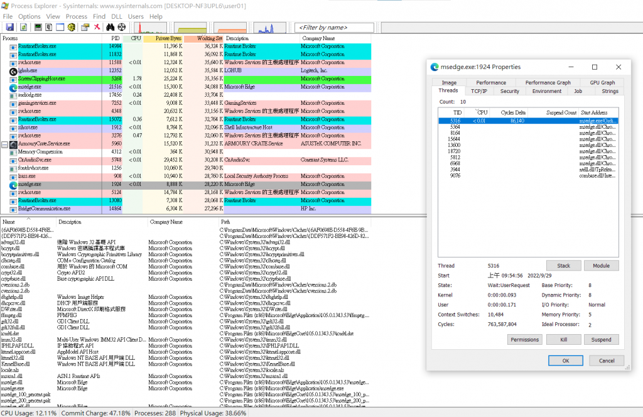
Task: Select thread TID 5364 in the threads list
Action: 528,127
